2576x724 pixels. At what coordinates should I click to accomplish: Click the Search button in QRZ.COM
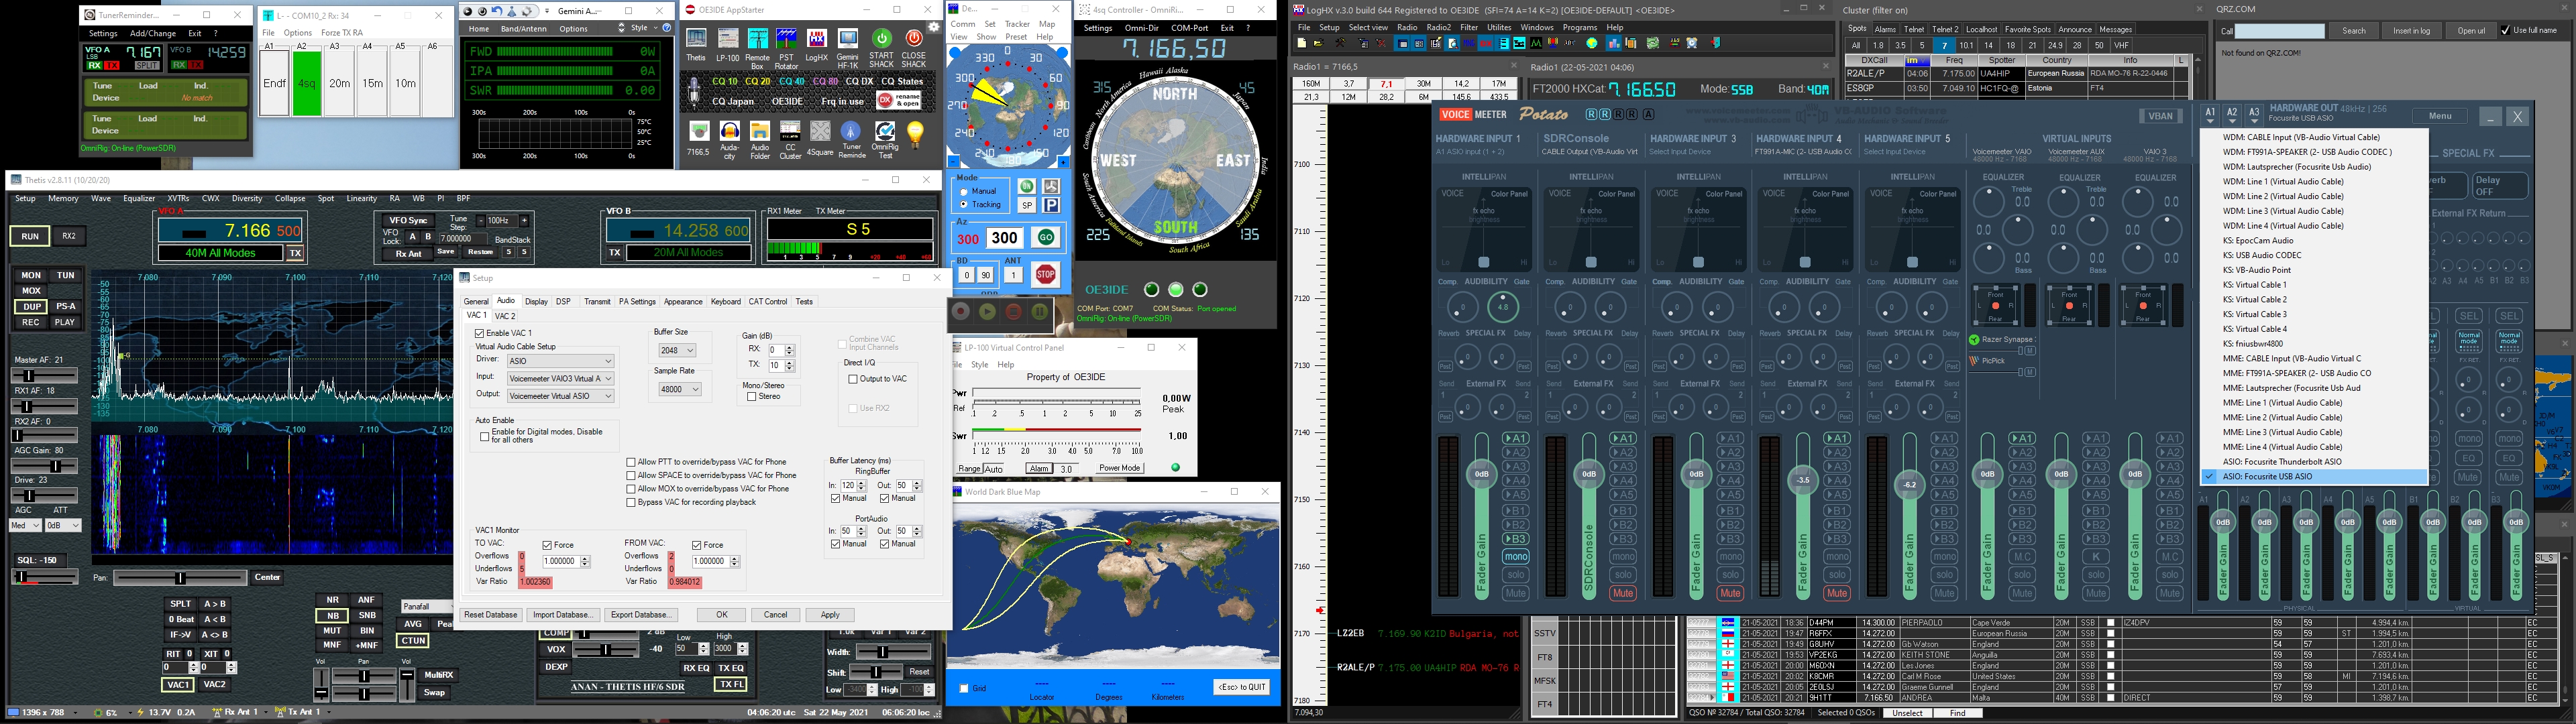click(2354, 31)
